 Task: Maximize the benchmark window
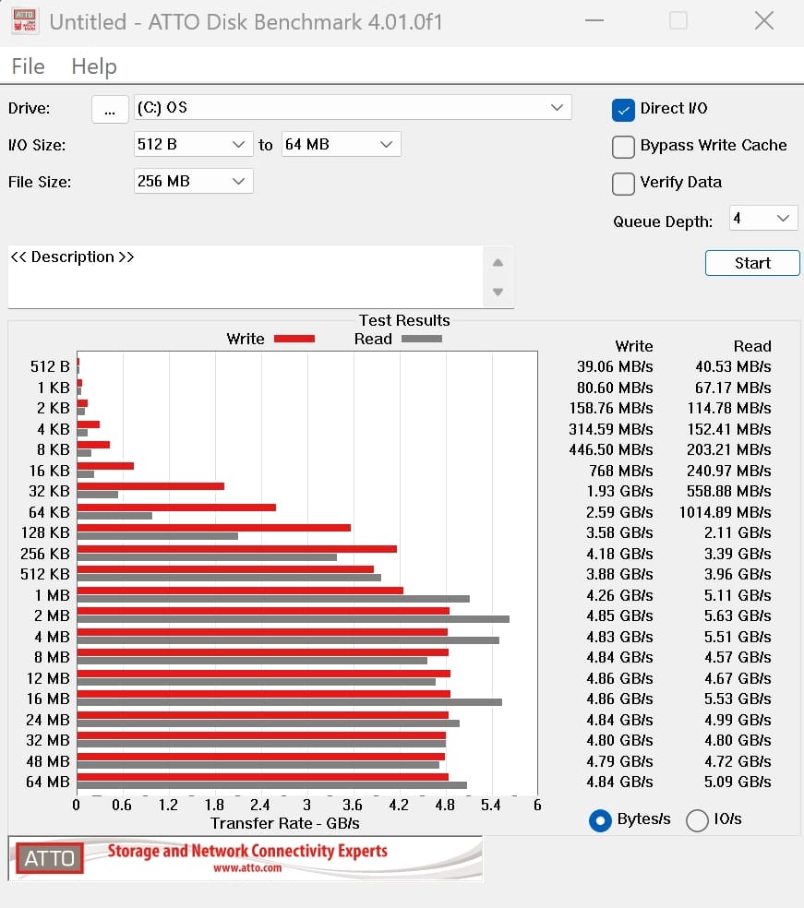point(678,21)
